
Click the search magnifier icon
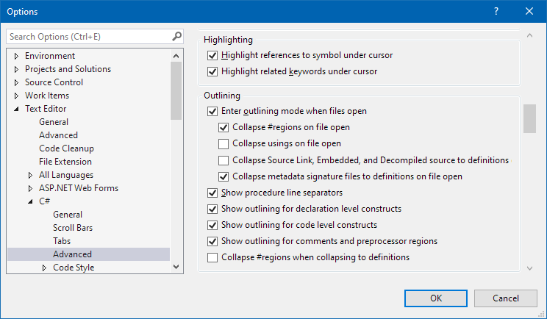click(x=176, y=36)
